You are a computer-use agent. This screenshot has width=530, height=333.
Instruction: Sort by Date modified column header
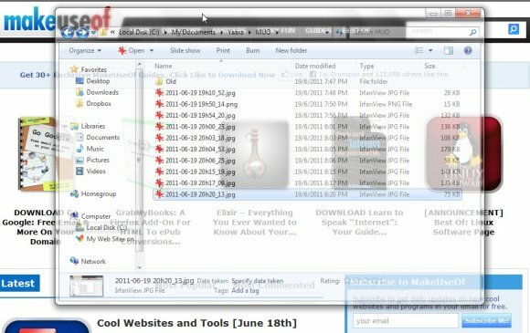click(x=315, y=66)
